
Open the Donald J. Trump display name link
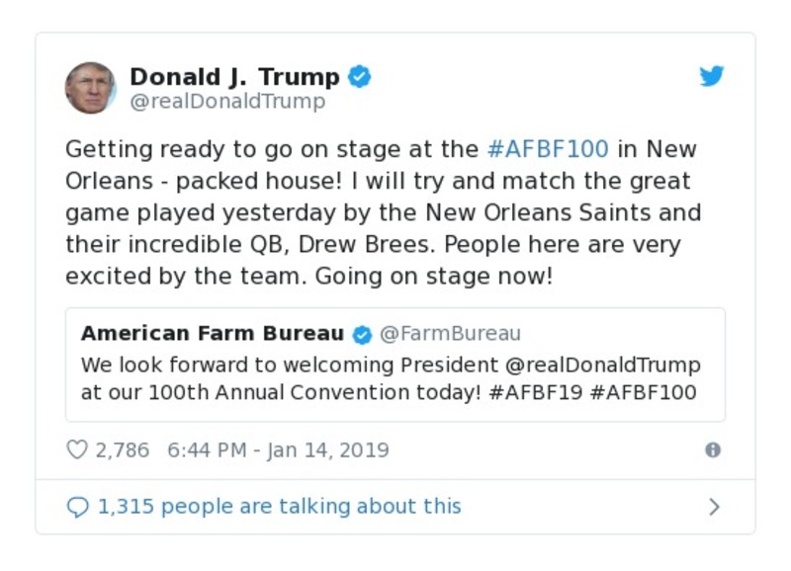tap(234, 77)
